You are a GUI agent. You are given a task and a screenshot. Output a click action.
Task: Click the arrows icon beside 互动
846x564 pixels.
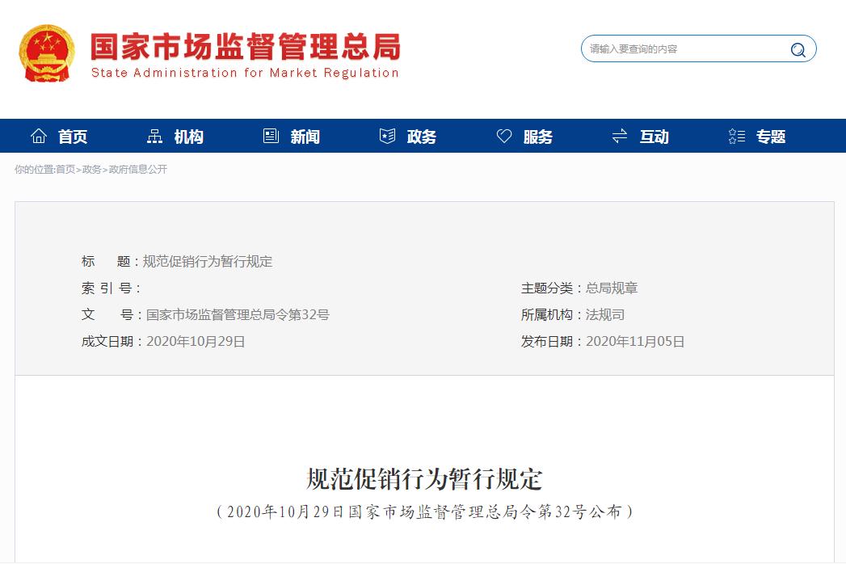point(620,136)
